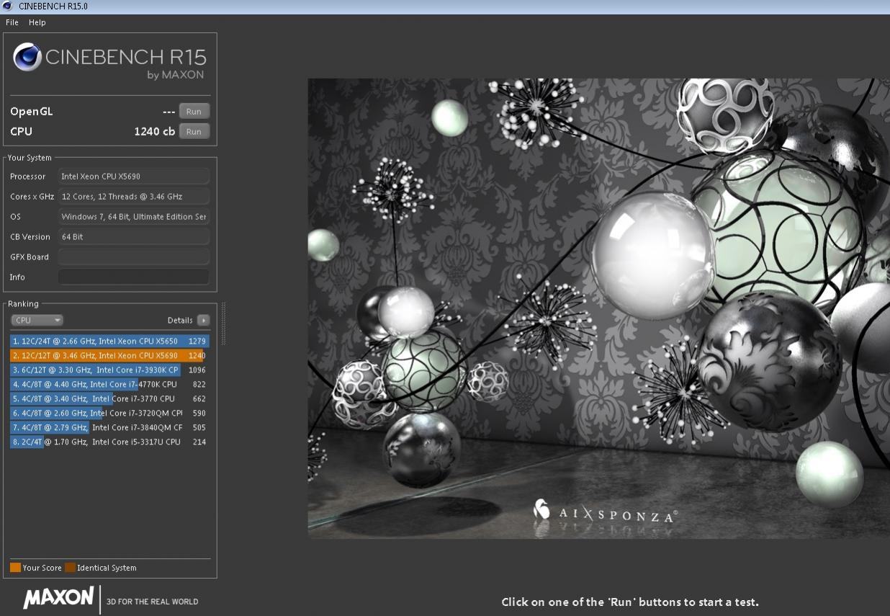Expand ranking Details arrow button
The image size is (890, 616).
click(x=203, y=321)
